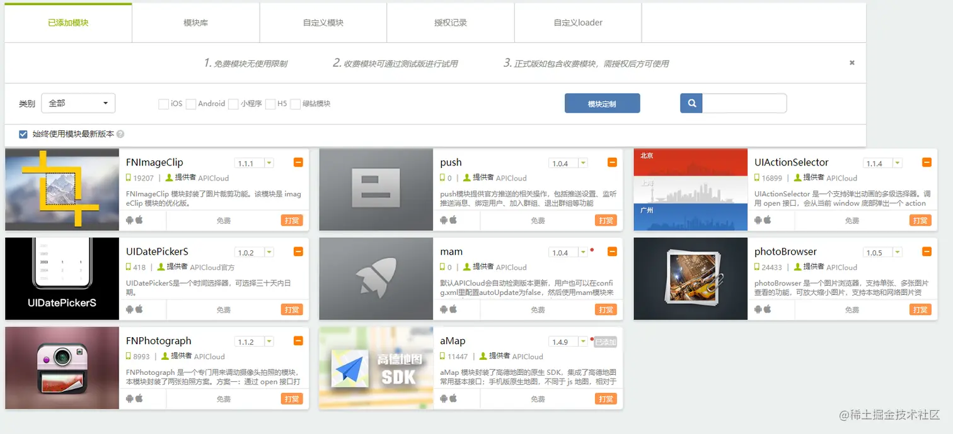Image resolution: width=953 pixels, height=434 pixels.
Task: Open the FNImageClip crop thumbnail
Action: coord(62,190)
